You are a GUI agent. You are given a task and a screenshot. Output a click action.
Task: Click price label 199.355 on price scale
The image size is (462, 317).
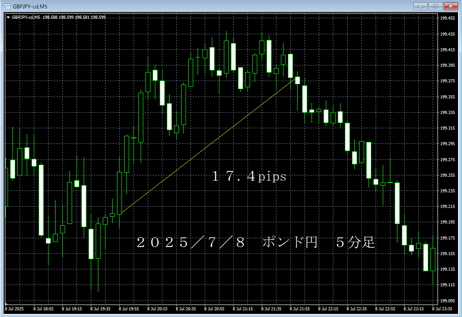coord(448,97)
